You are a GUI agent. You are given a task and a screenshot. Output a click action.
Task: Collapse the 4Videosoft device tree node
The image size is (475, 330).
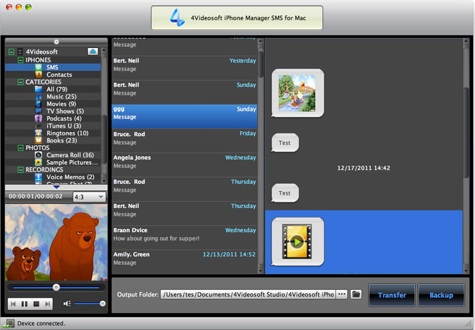click(x=11, y=52)
